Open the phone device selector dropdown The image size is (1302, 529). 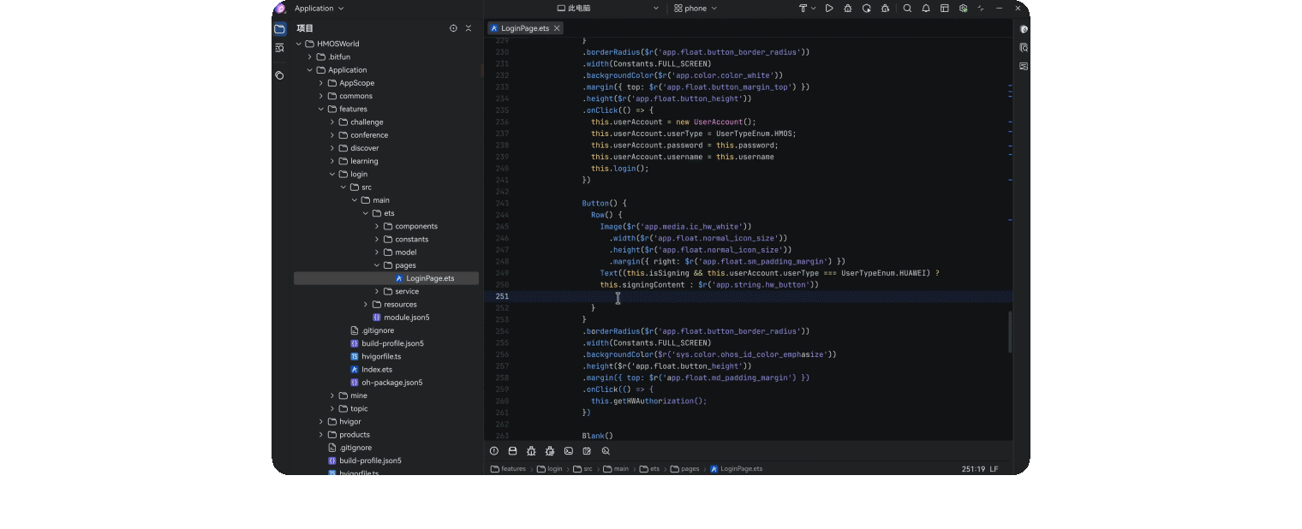tap(695, 8)
